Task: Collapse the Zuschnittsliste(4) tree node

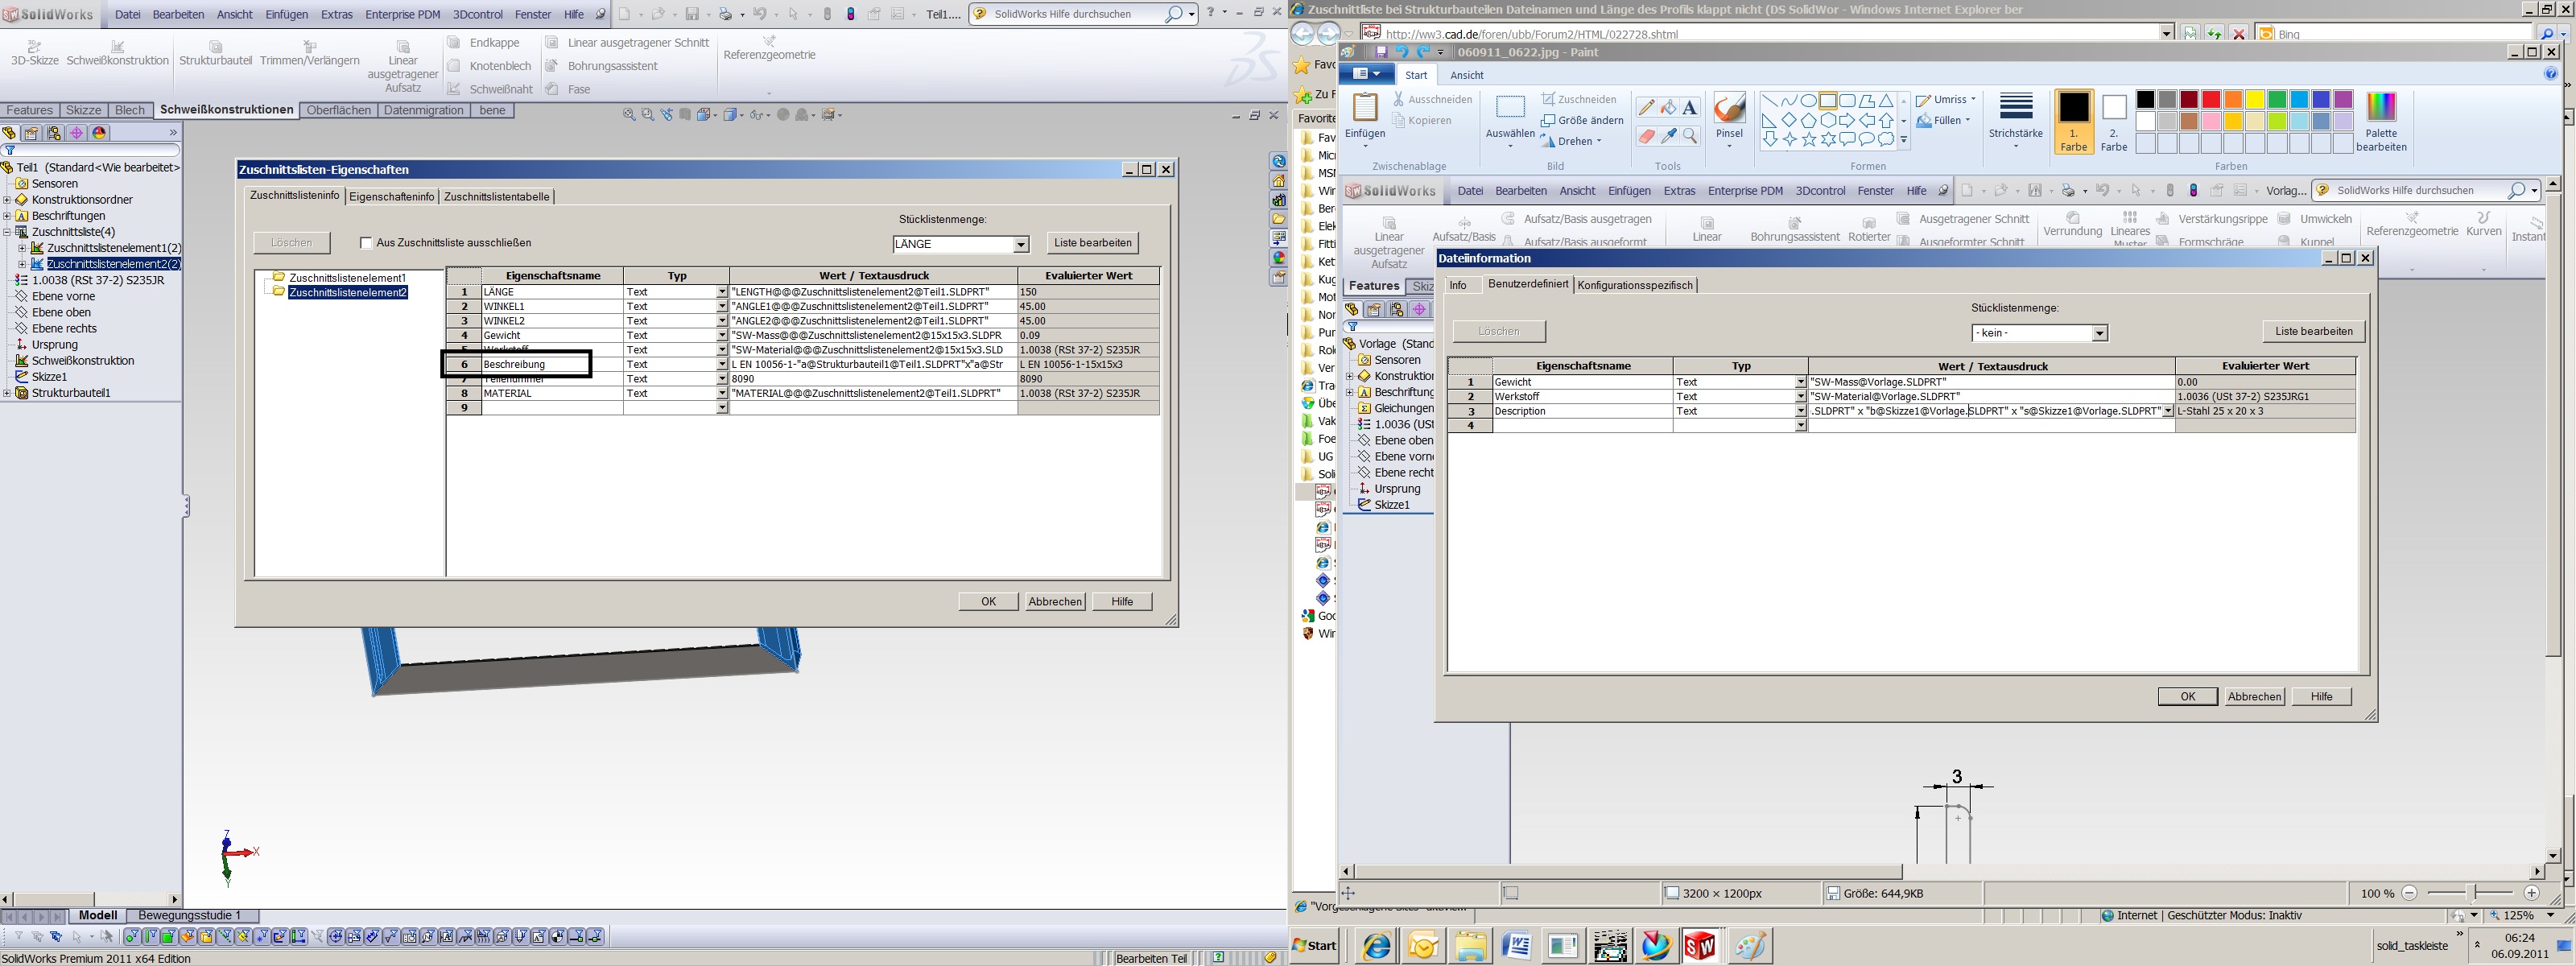Action: coord(7,232)
